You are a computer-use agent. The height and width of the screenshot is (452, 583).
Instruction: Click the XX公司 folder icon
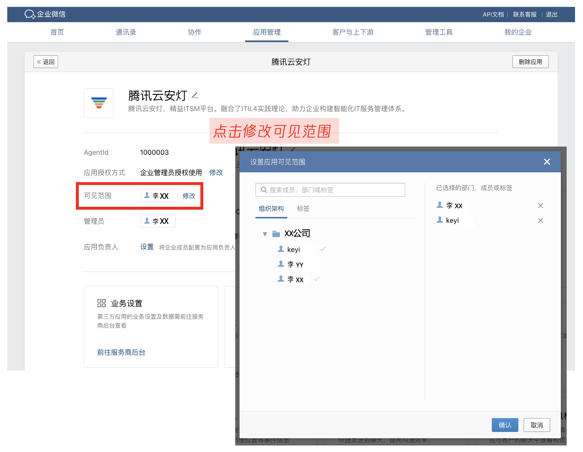[276, 234]
